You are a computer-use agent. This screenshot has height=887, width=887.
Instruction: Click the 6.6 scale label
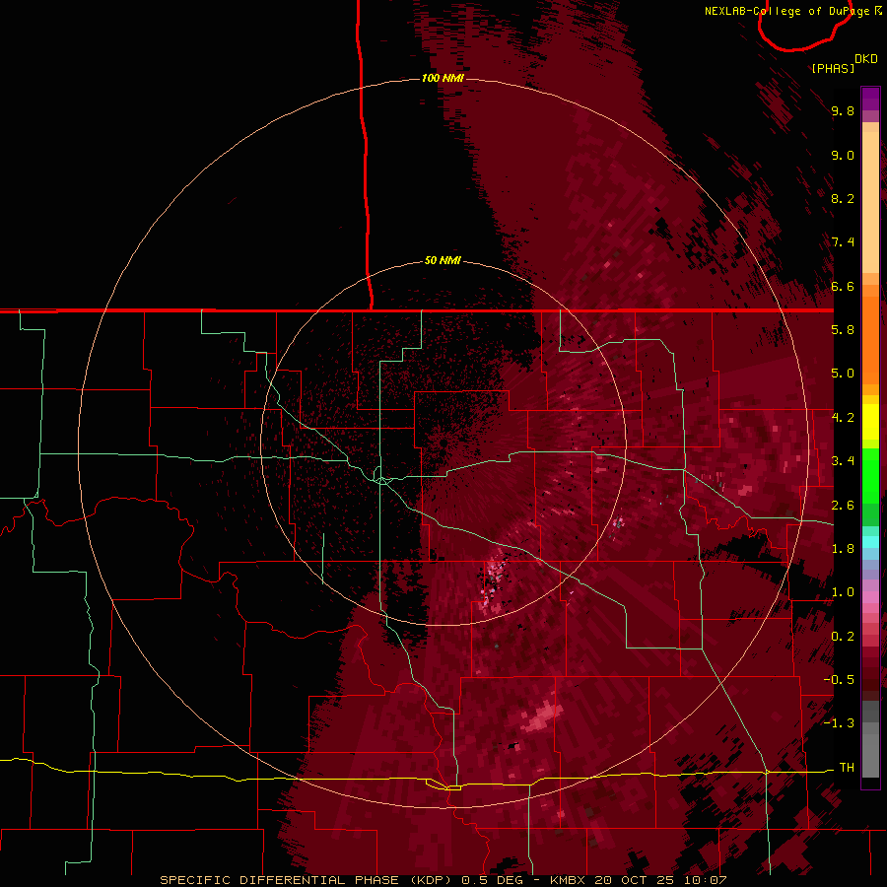(843, 286)
